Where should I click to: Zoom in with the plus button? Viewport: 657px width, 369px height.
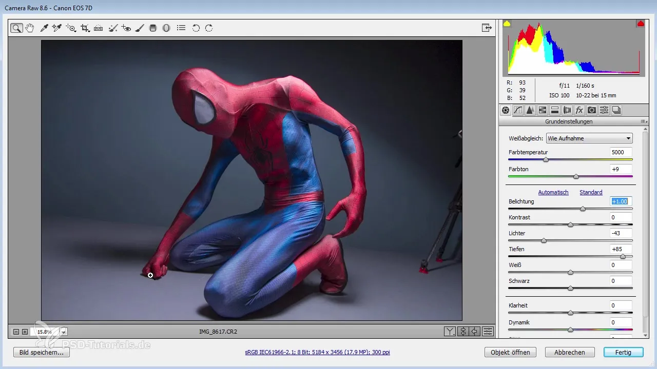click(25, 332)
